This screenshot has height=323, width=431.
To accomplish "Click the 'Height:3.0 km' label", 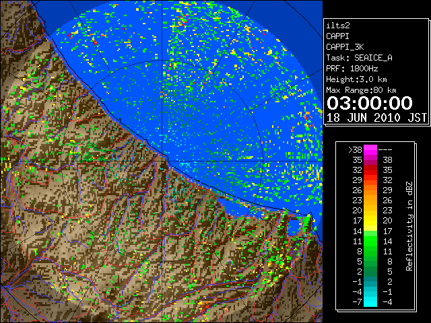I will click(356, 79).
